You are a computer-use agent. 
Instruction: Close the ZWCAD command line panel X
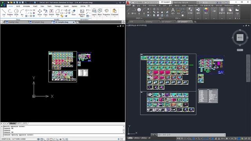pyautogui.click(x=2, y=126)
